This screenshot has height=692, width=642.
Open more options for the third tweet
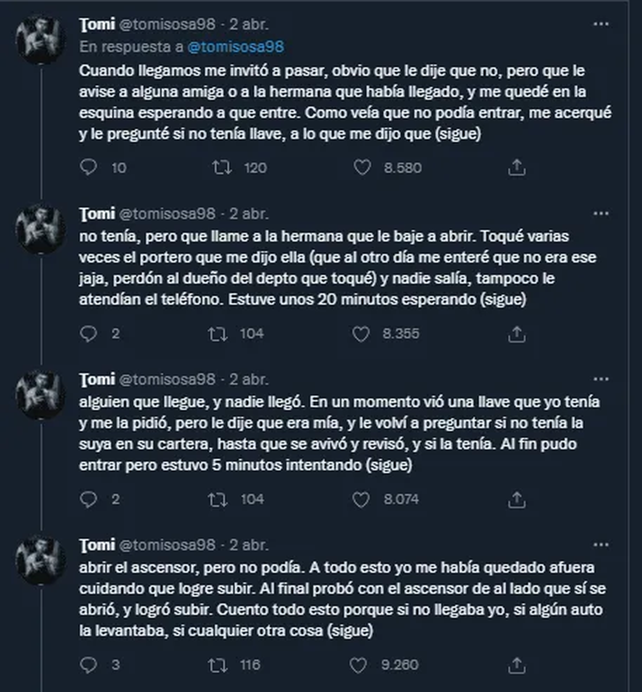pos(601,379)
